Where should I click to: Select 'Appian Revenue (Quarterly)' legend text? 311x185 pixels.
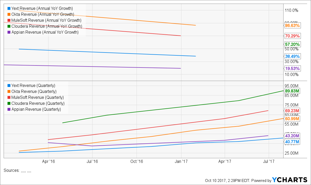(36, 109)
